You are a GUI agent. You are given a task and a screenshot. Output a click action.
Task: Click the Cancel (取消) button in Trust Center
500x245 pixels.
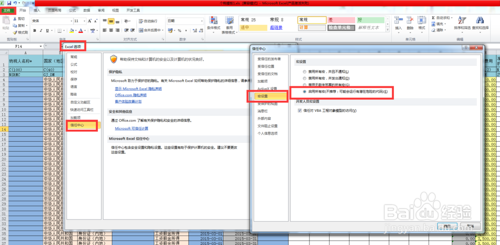pos(469,226)
